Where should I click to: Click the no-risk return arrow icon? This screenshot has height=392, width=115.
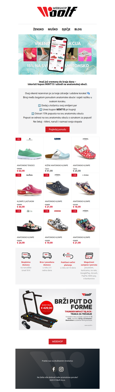[x=68, y=256]
